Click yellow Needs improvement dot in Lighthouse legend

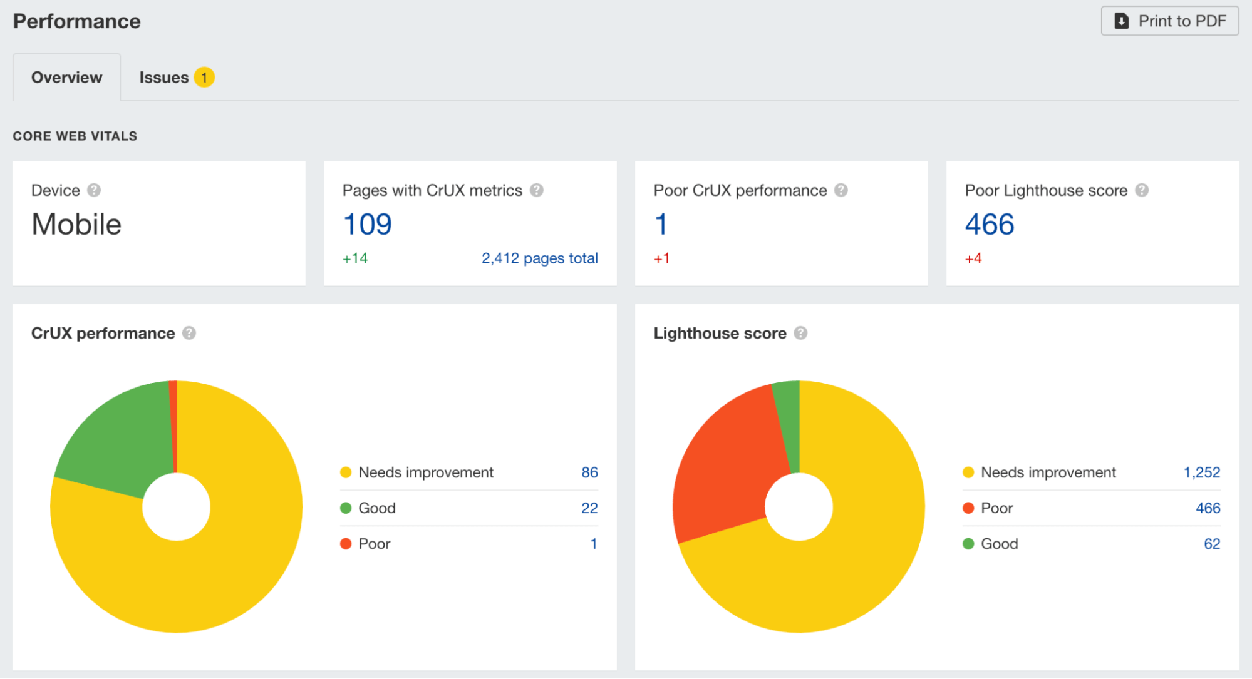click(x=968, y=472)
